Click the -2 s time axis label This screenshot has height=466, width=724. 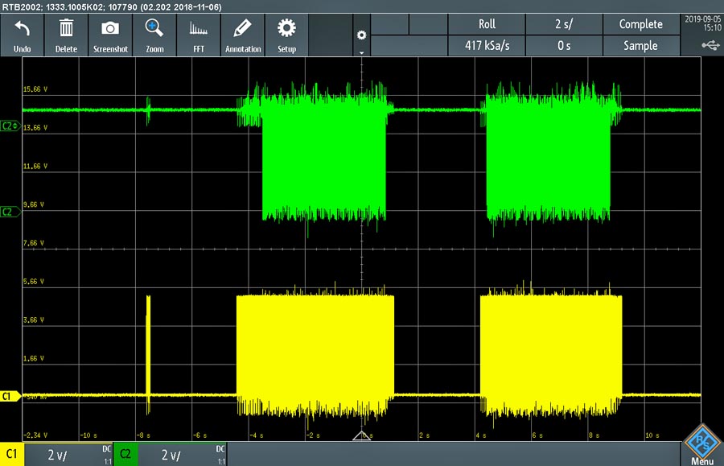[313, 435]
